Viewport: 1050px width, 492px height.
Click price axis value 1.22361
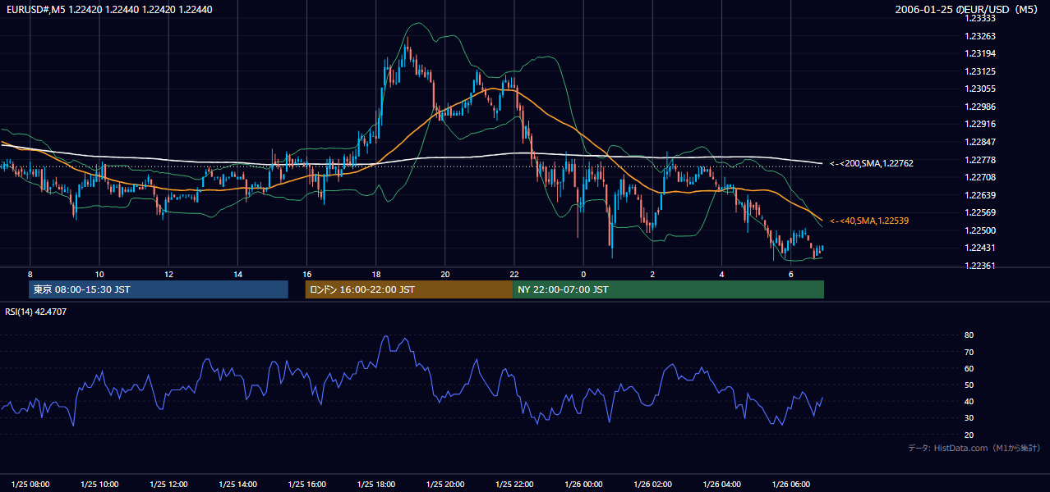pos(980,266)
